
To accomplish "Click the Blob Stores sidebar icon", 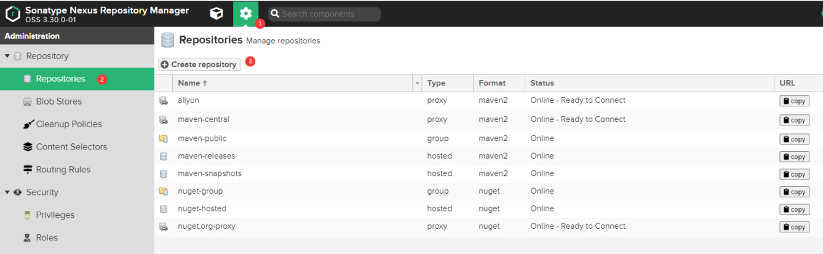I will tap(27, 101).
